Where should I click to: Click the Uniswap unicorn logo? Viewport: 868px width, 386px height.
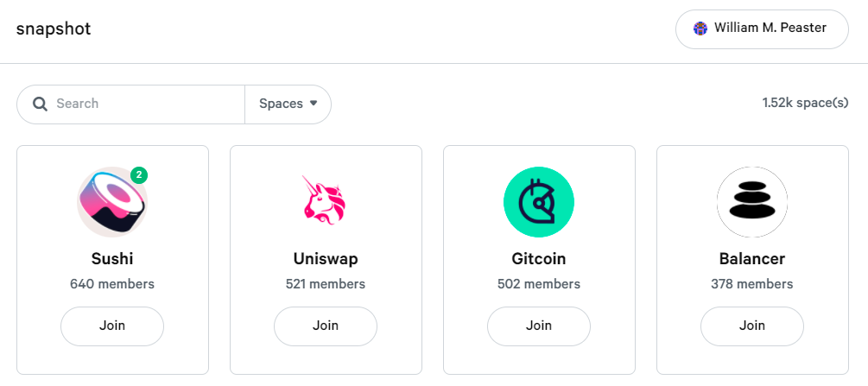(325, 202)
